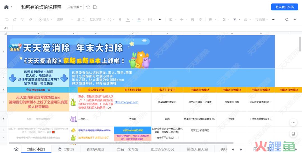Click the font color A icon

[128, 20]
